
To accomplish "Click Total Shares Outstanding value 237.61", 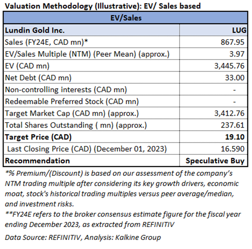I will [235, 125].
